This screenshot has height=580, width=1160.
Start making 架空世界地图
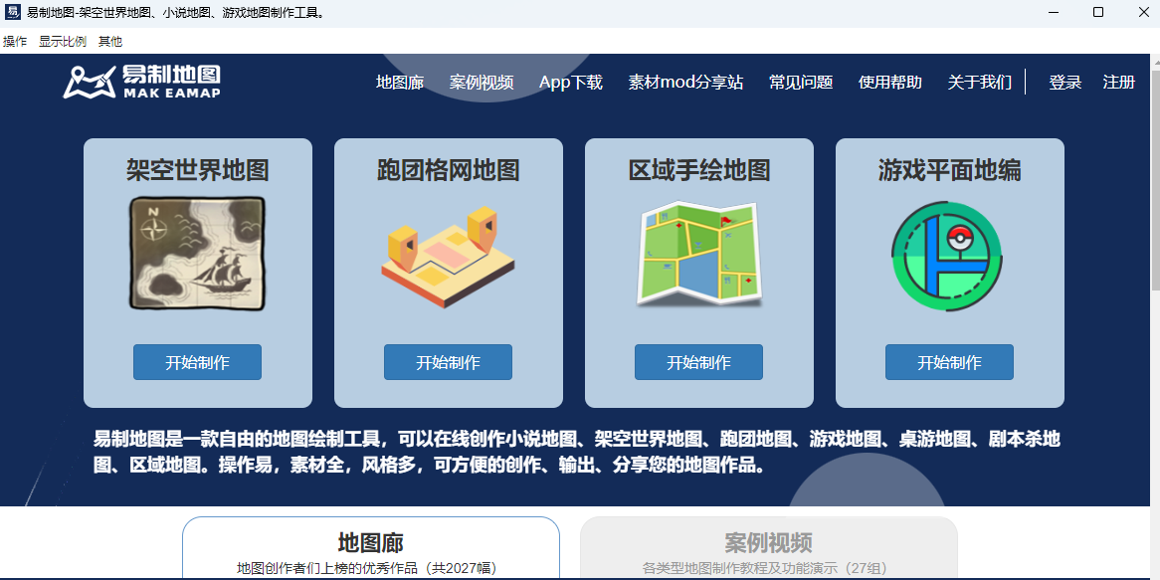tap(198, 362)
